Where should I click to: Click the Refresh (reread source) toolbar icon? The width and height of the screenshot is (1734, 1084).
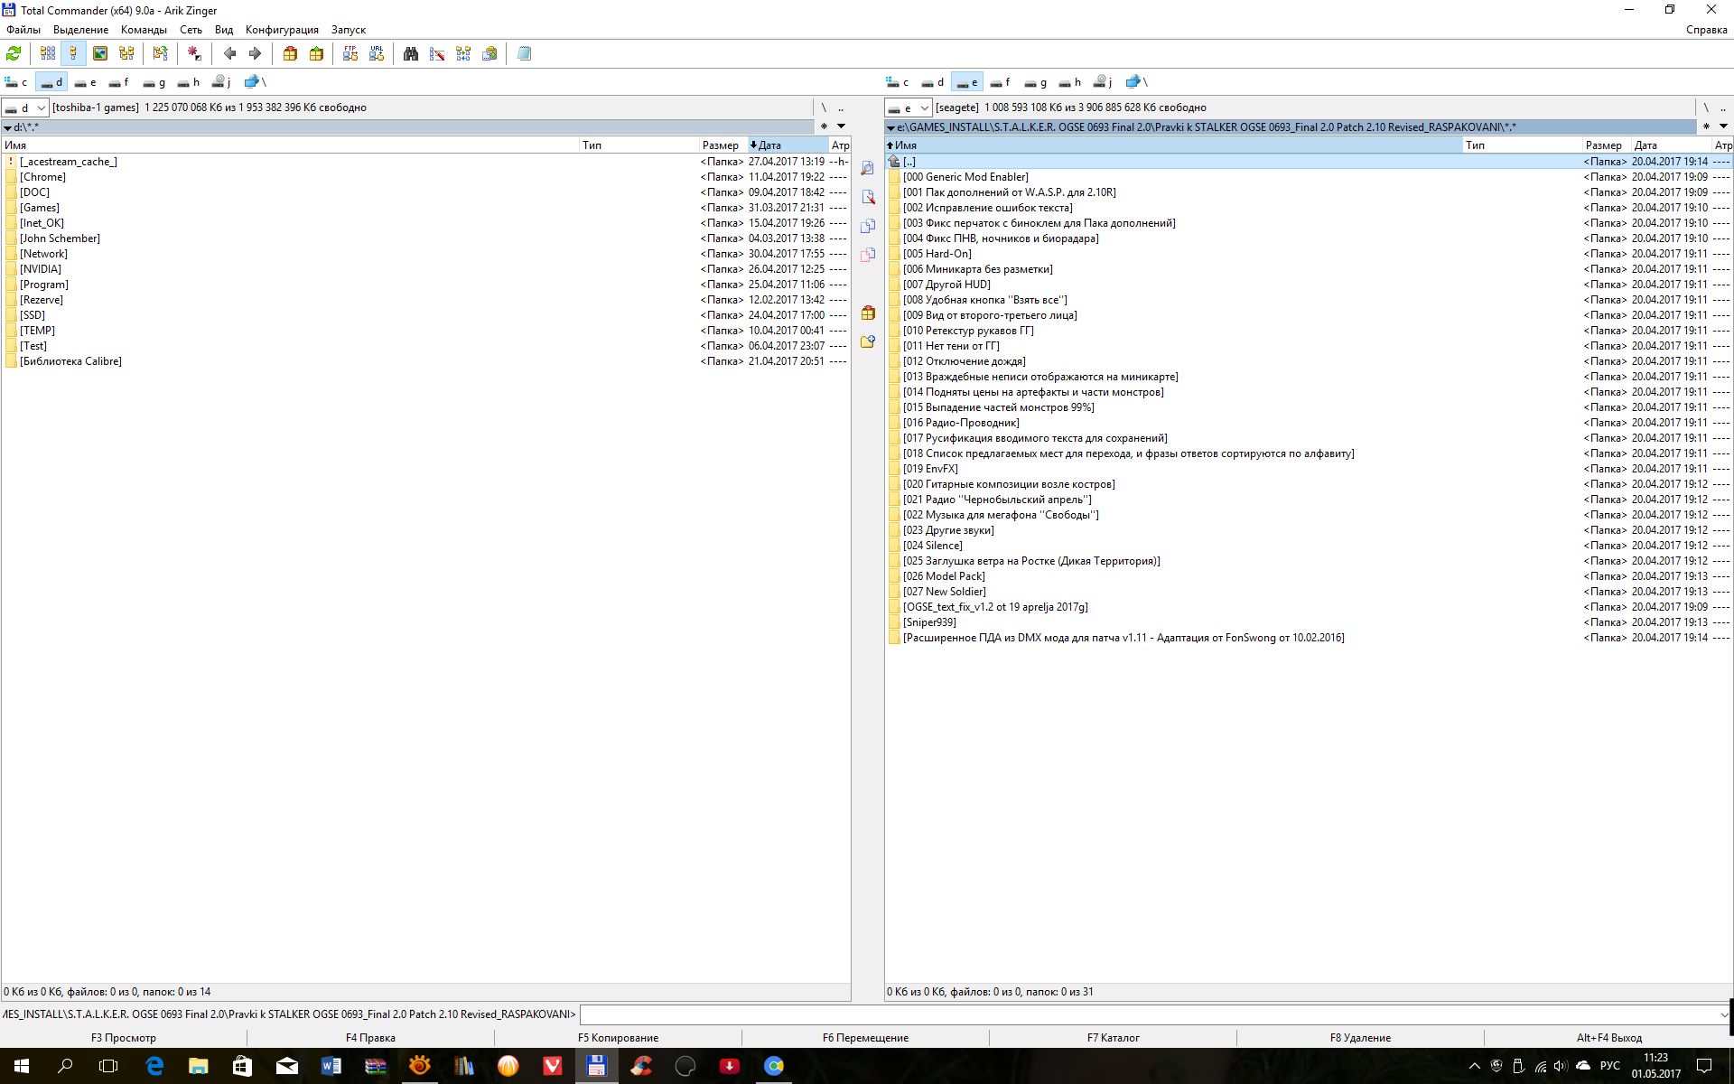coord(14,54)
